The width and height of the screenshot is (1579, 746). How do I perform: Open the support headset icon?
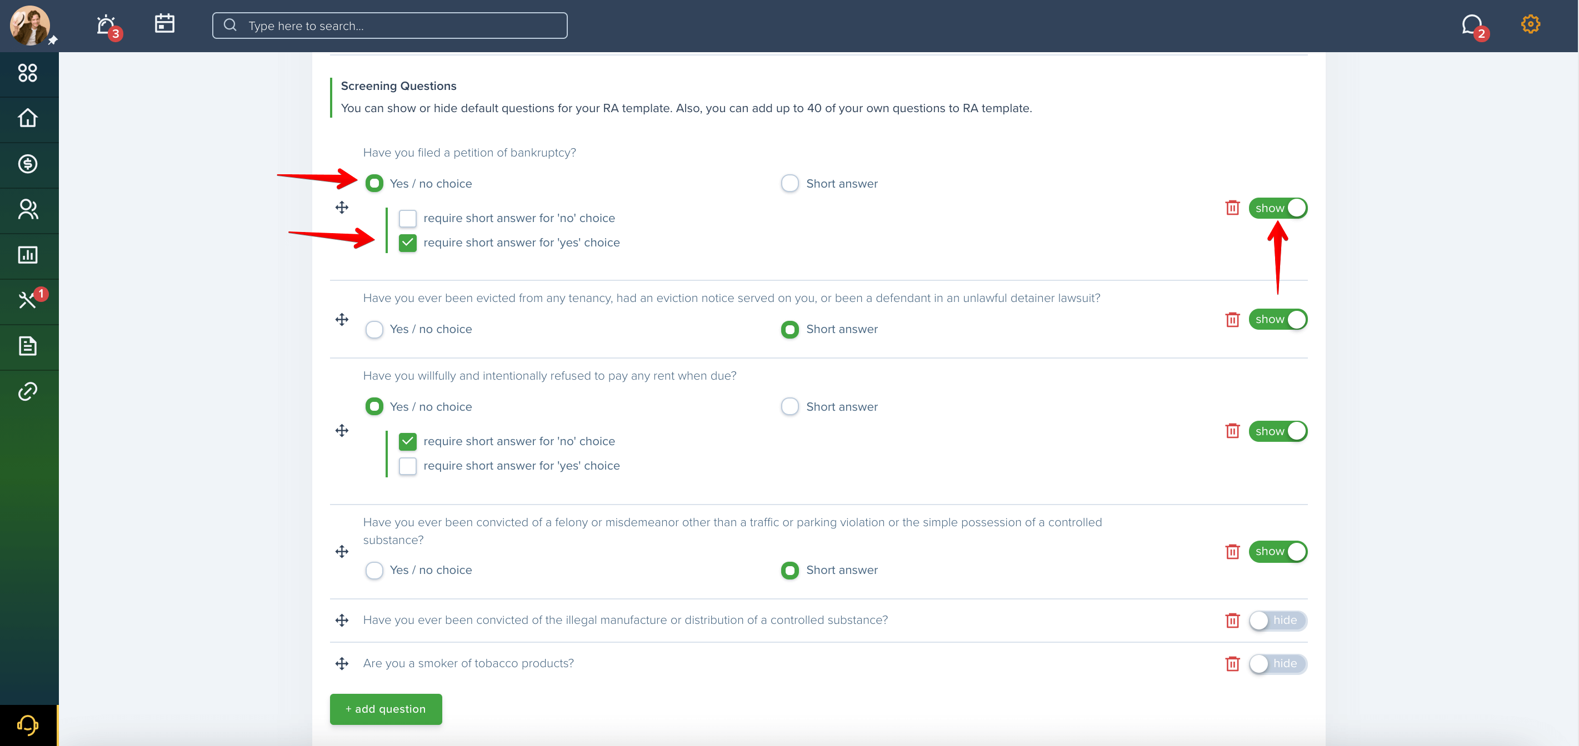(28, 726)
